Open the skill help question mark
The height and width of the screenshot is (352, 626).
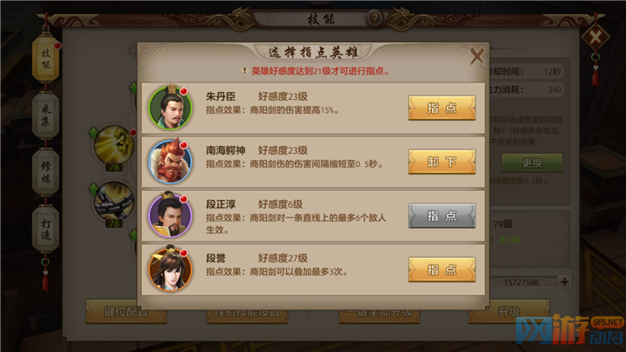375,18
